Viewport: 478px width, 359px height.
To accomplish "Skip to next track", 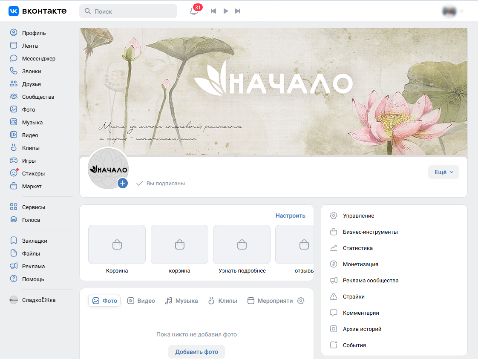I will [237, 11].
